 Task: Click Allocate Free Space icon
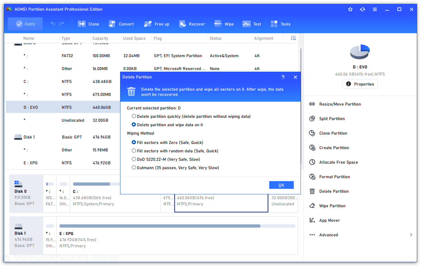tap(312, 162)
